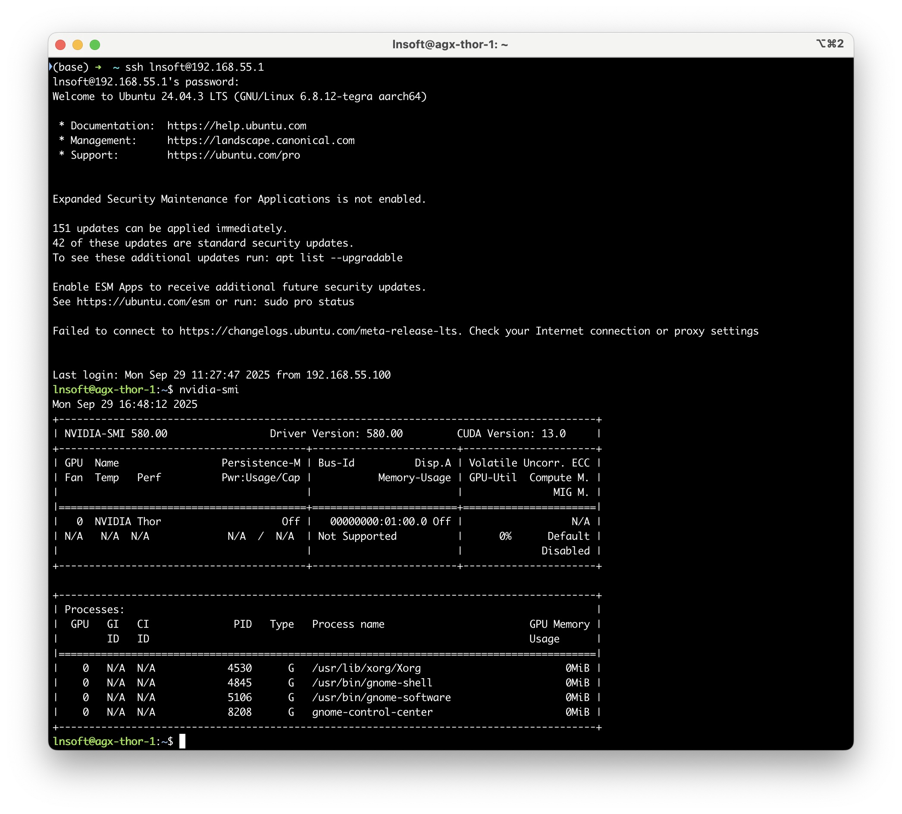Click the gnome-control-center process entry
This screenshot has width=902, height=814.
(372, 712)
